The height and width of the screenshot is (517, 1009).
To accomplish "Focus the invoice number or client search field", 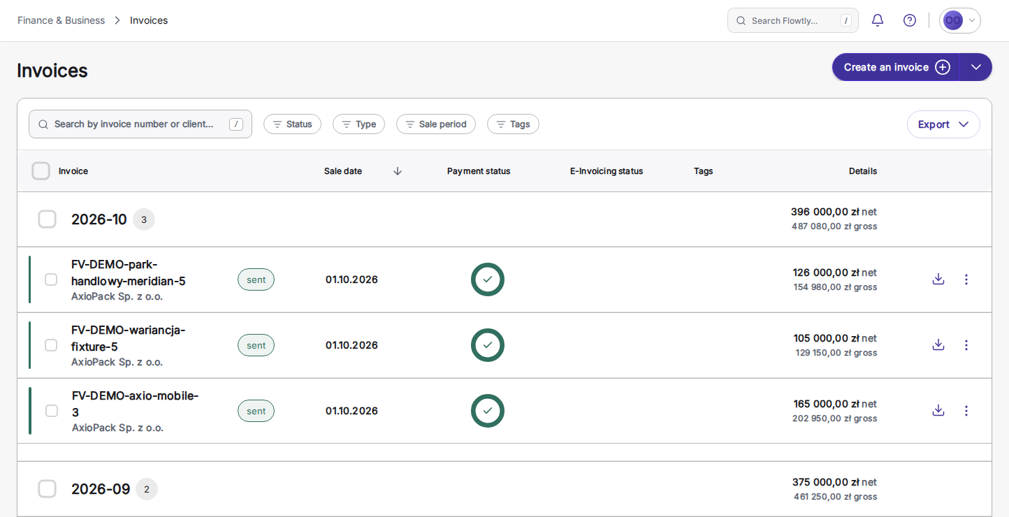I will pyautogui.click(x=140, y=124).
